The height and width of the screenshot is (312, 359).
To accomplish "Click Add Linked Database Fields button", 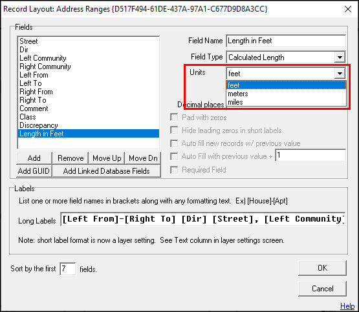I will pos(107,171).
